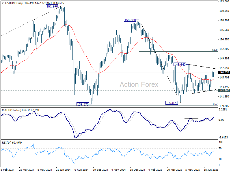The width and height of the screenshot is (231, 173).
Task: Click the 61.8 Fibonacci level label
Action: 215,50
